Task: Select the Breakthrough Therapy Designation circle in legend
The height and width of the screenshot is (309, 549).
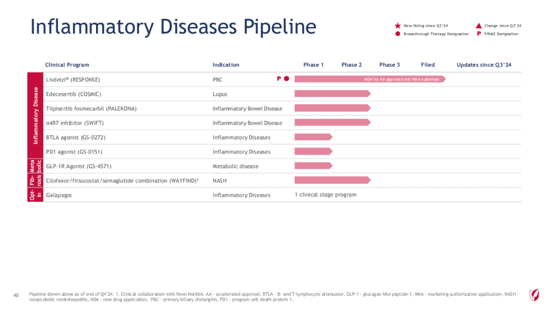Action: [398, 34]
